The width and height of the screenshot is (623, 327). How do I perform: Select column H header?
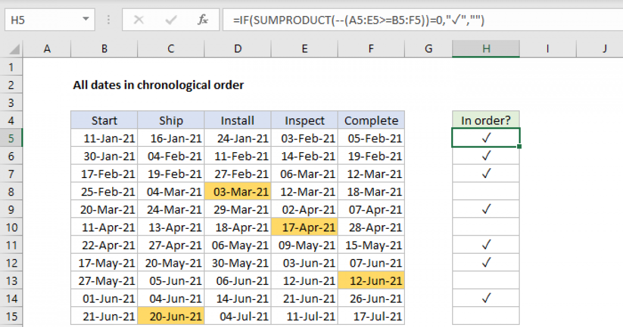pyautogui.click(x=485, y=48)
